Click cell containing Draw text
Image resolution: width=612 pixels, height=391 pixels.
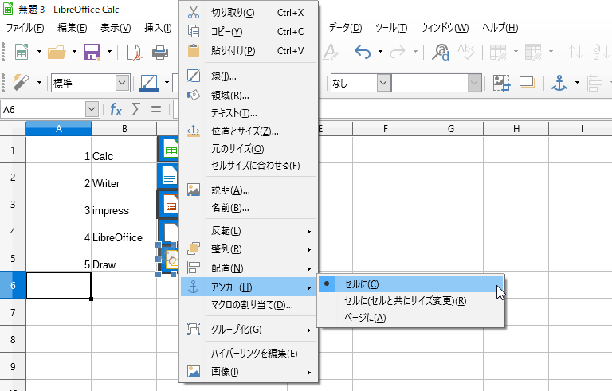tap(124, 258)
